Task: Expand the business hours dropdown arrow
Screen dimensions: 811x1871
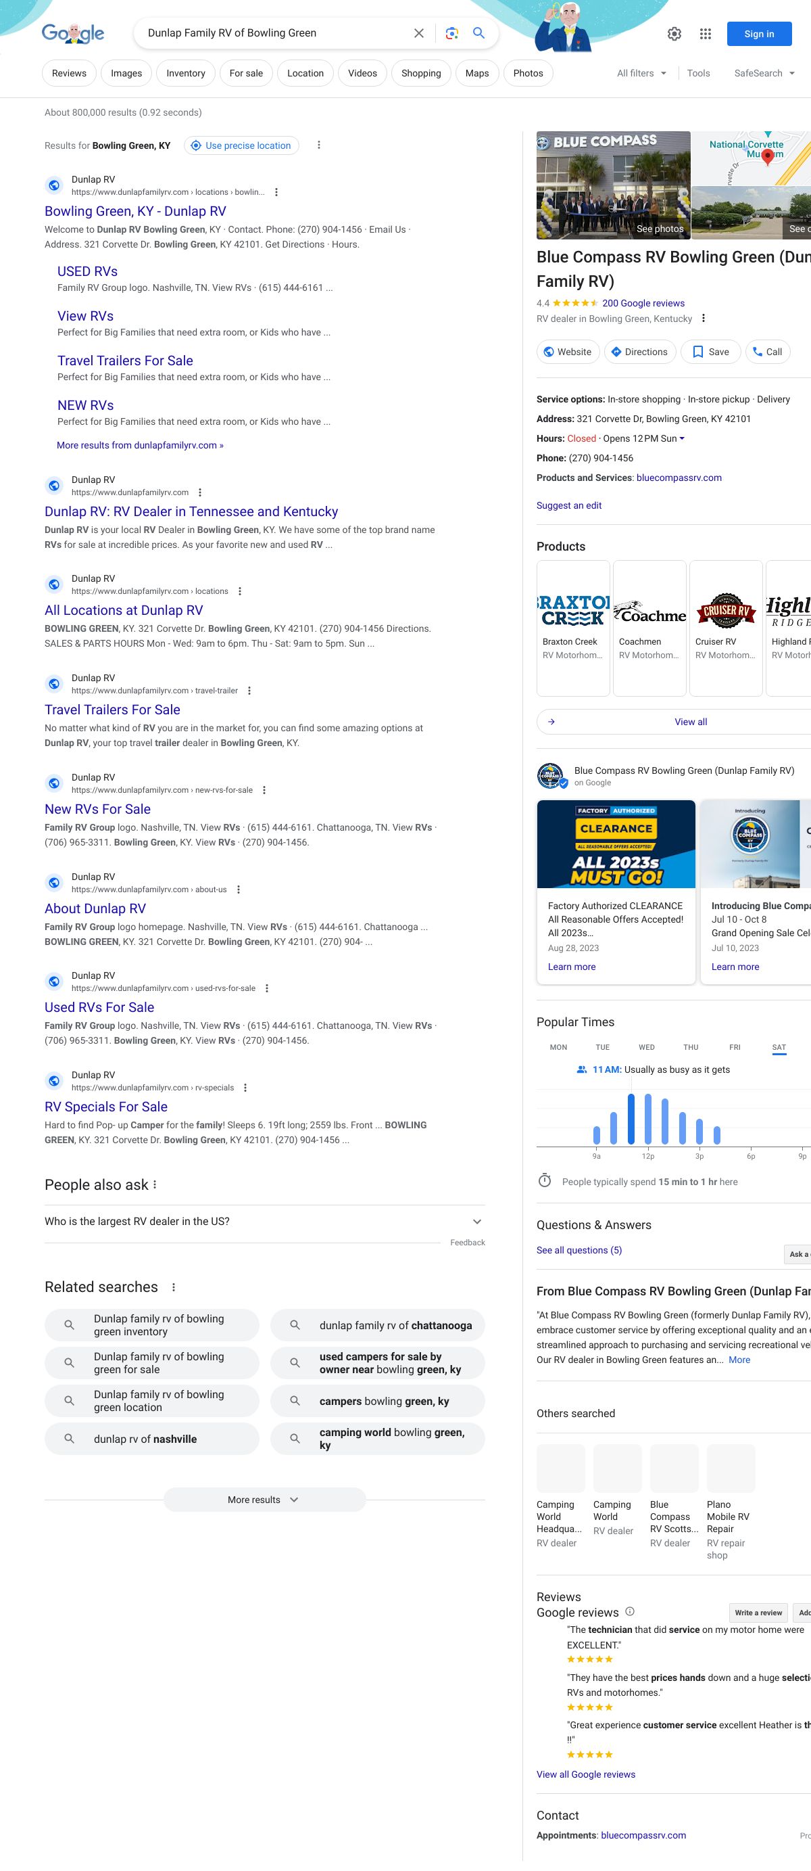Action: click(682, 439)
